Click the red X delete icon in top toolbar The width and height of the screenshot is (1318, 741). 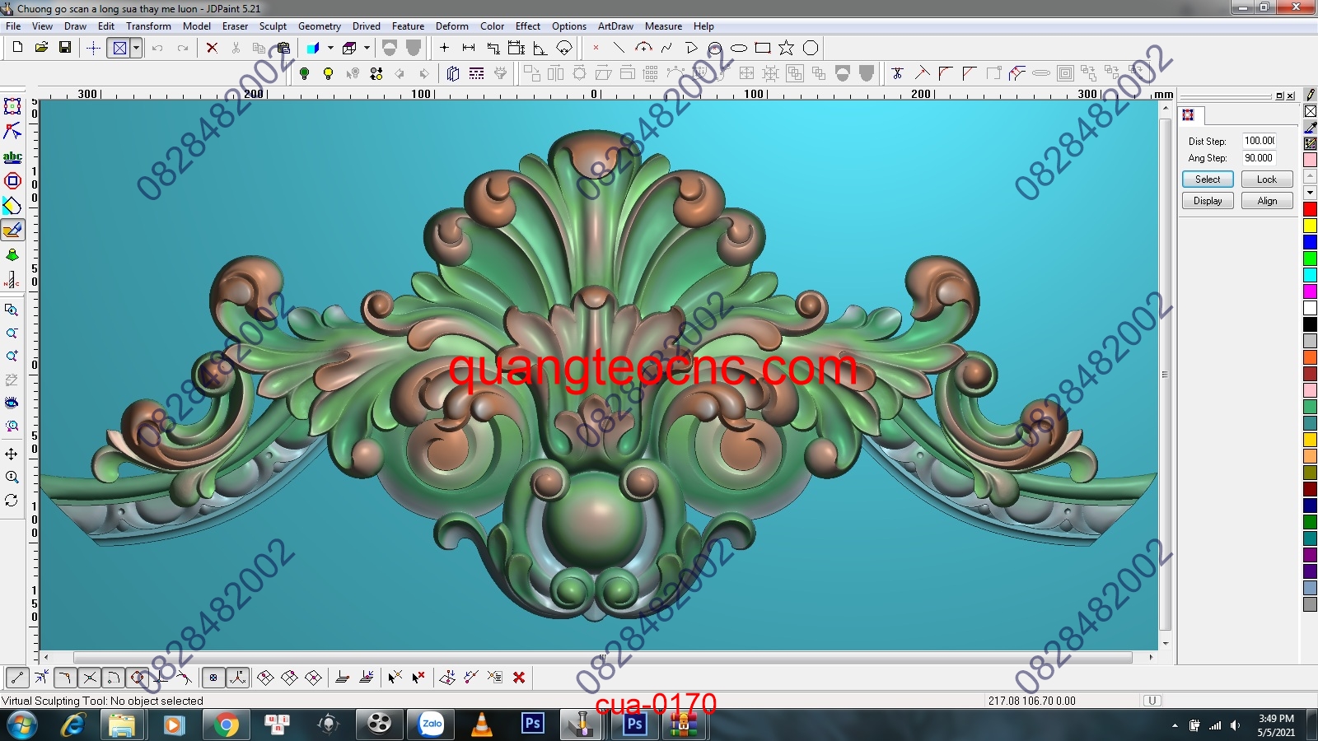coord(212,48)
